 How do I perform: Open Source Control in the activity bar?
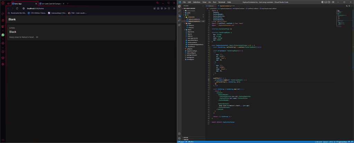coord(179,16)
